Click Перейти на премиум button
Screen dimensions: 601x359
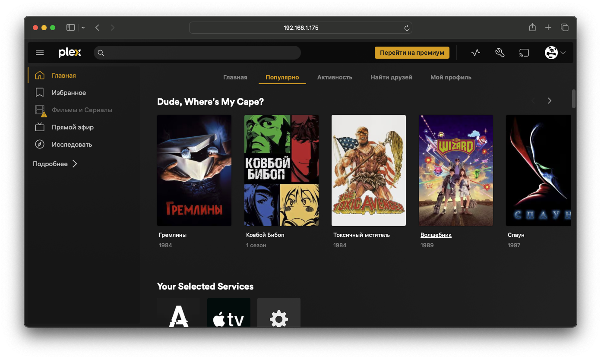point(412,53)
